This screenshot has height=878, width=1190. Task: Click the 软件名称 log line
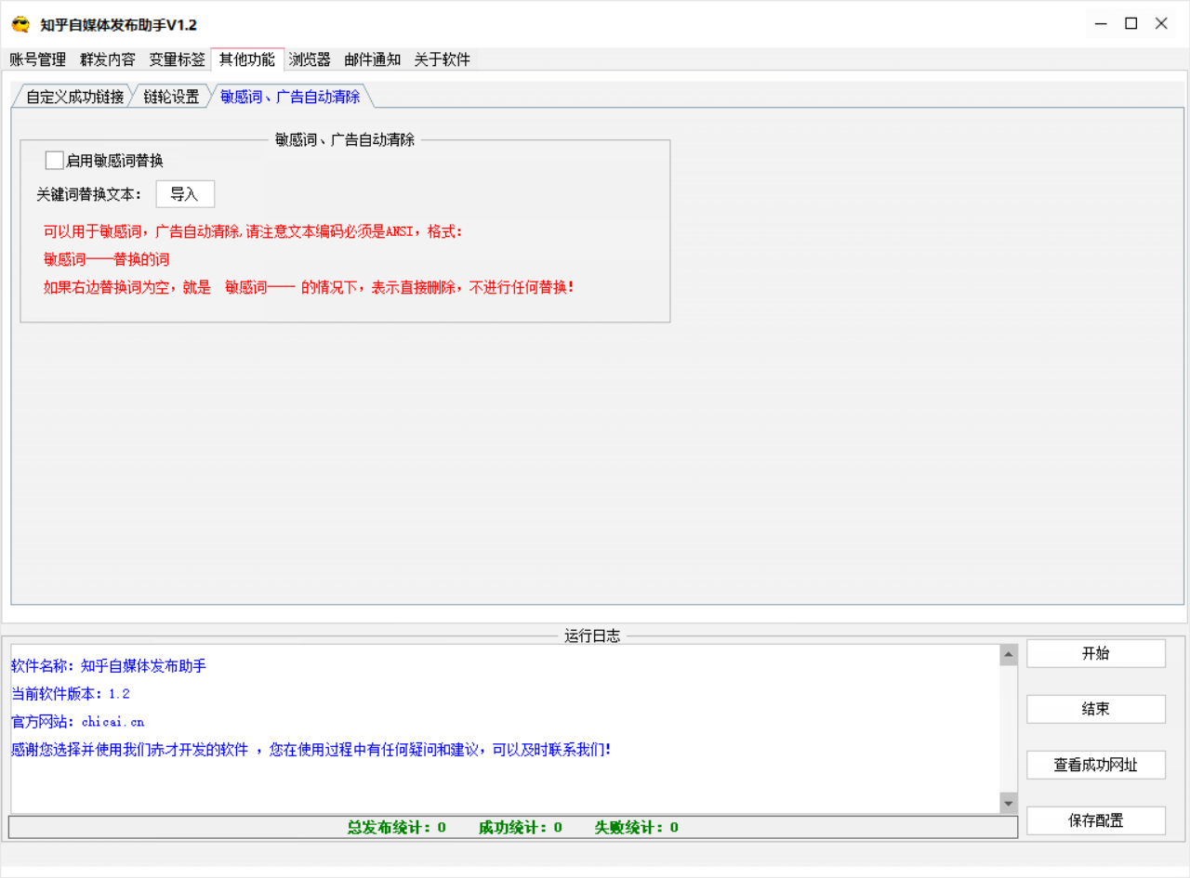point(109,666)
